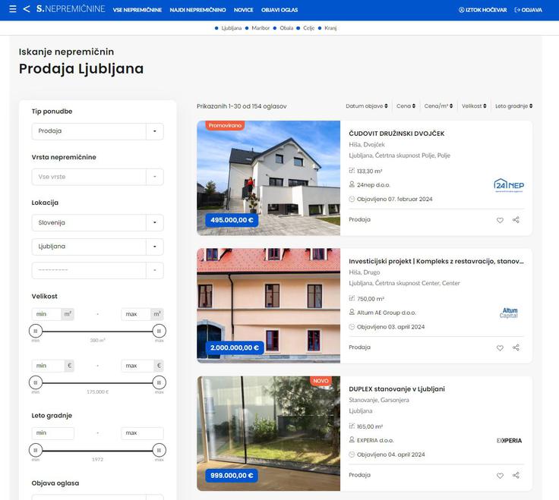Open the NOVICE menu item
This screenshot has width=559, height=500.
244,10
